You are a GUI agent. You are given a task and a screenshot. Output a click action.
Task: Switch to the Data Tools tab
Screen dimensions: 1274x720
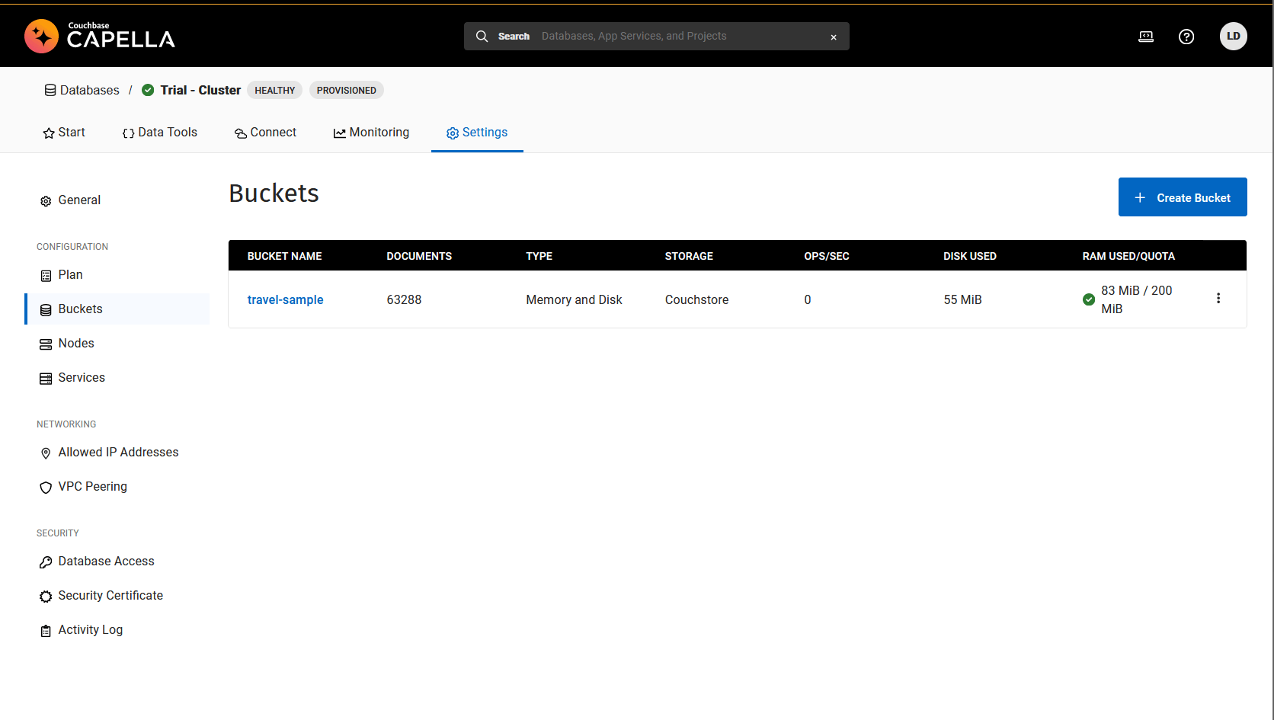click(160, 133)
